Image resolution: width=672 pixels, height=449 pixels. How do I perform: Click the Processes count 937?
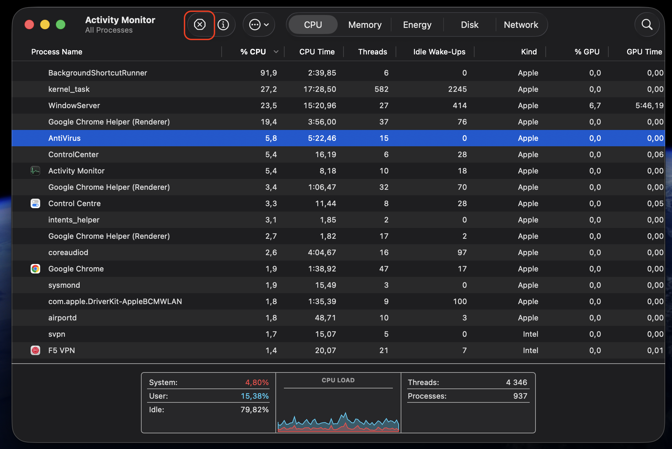(520, 396)
